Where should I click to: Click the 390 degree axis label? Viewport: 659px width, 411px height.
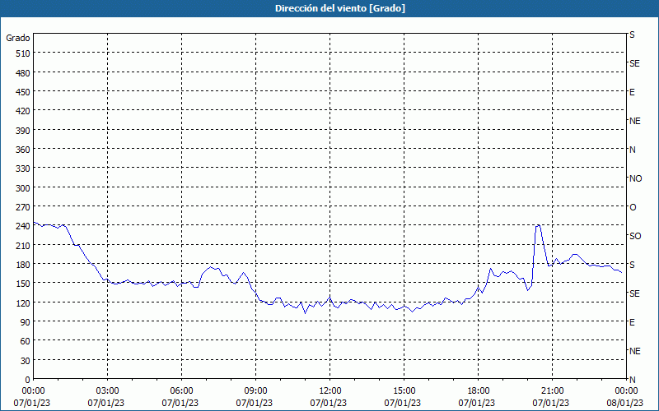click(x=23, y=131)
